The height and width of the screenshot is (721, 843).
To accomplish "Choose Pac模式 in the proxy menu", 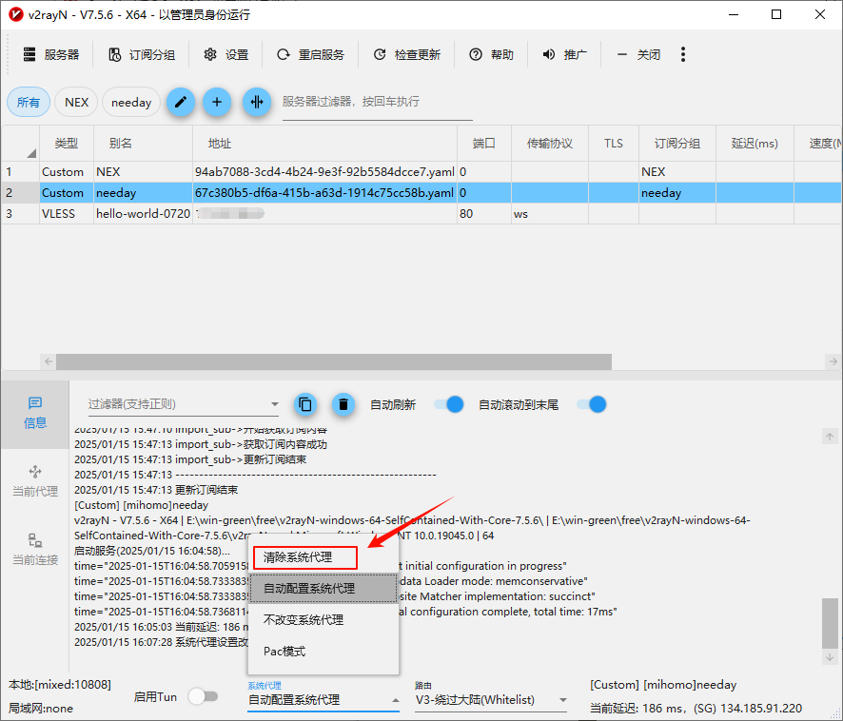I will 284,652.
